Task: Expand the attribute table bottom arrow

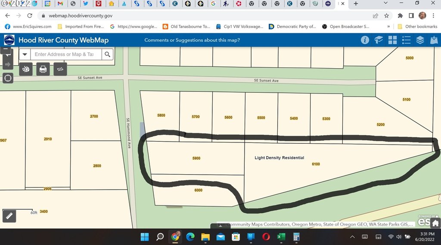Action: click(x=214, y=226)
